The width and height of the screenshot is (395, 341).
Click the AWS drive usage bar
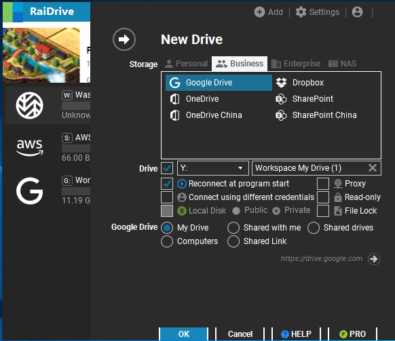tap(76, 148)
